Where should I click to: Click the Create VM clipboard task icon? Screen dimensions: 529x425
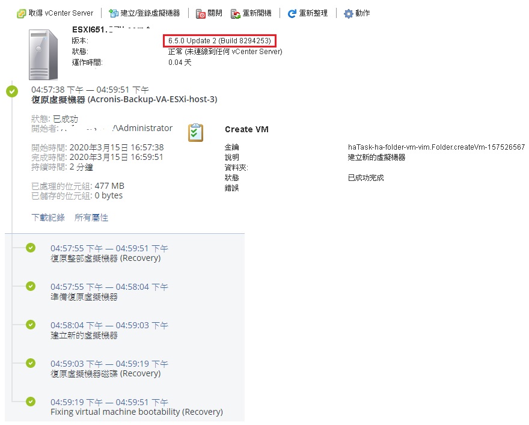pos(196,133)
